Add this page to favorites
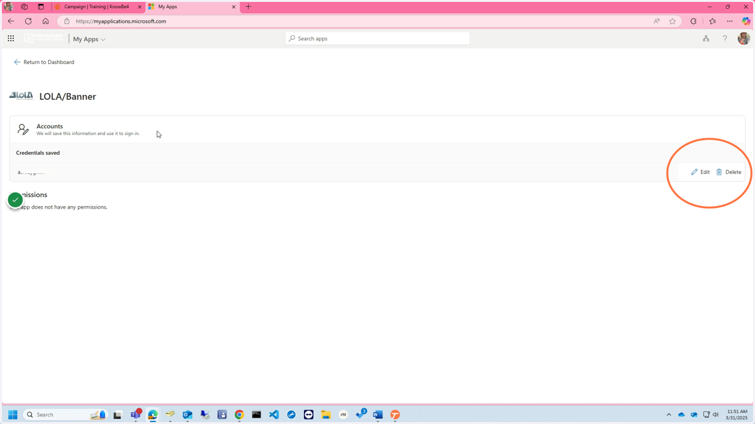This screenshot has height=424, width=755. pos(673,21)
